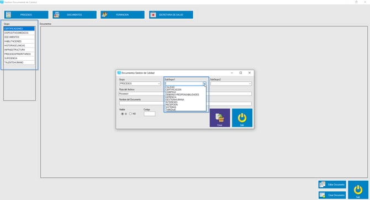Select DISPOSITIVOSMEDICOS in the Grupo list
Viewport: 370px width, 200px height.
pyautogui.click(x=19, y=33)
